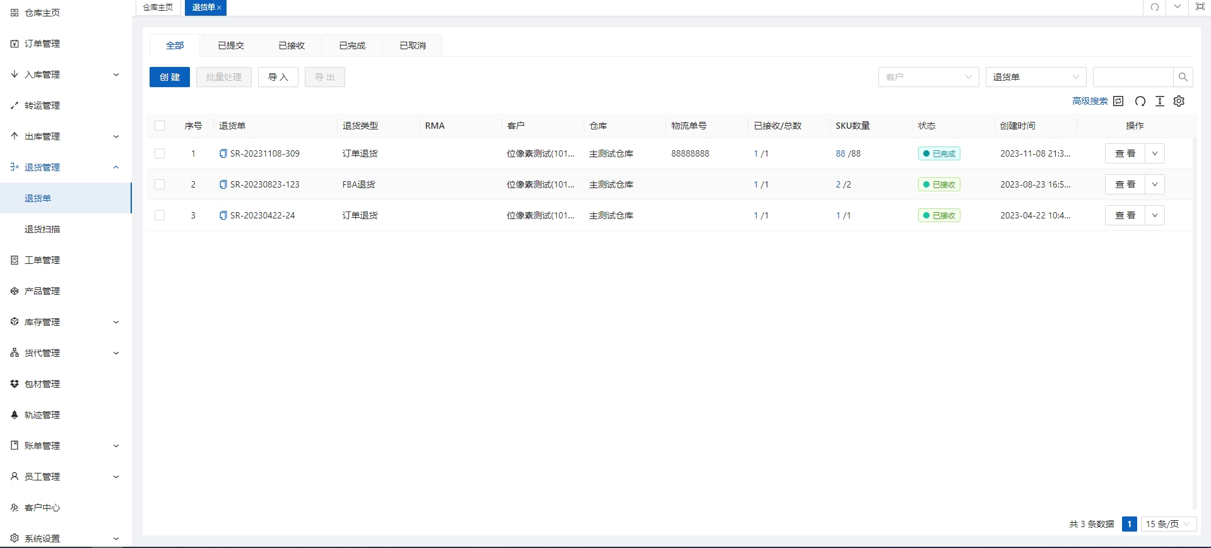Switch to the 仓库主页 page tab

158,8
